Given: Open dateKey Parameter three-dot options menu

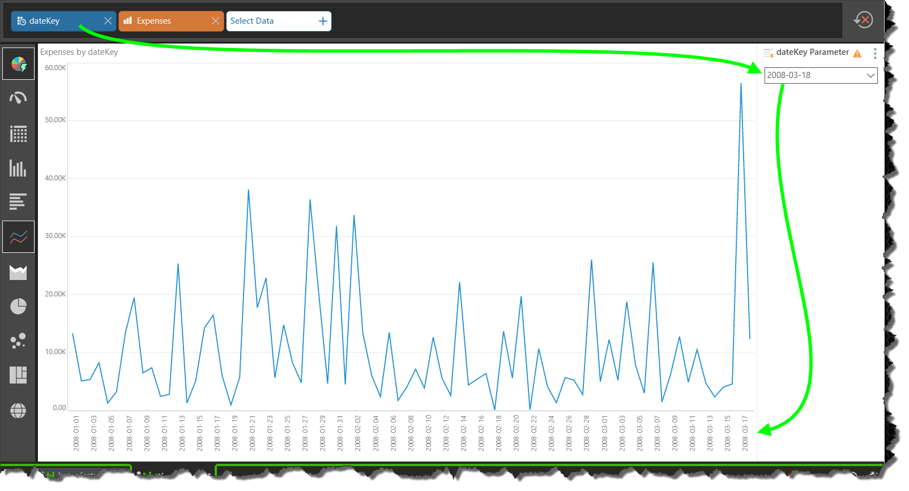Looking at the screenshot, I should (x=875, y=53).
